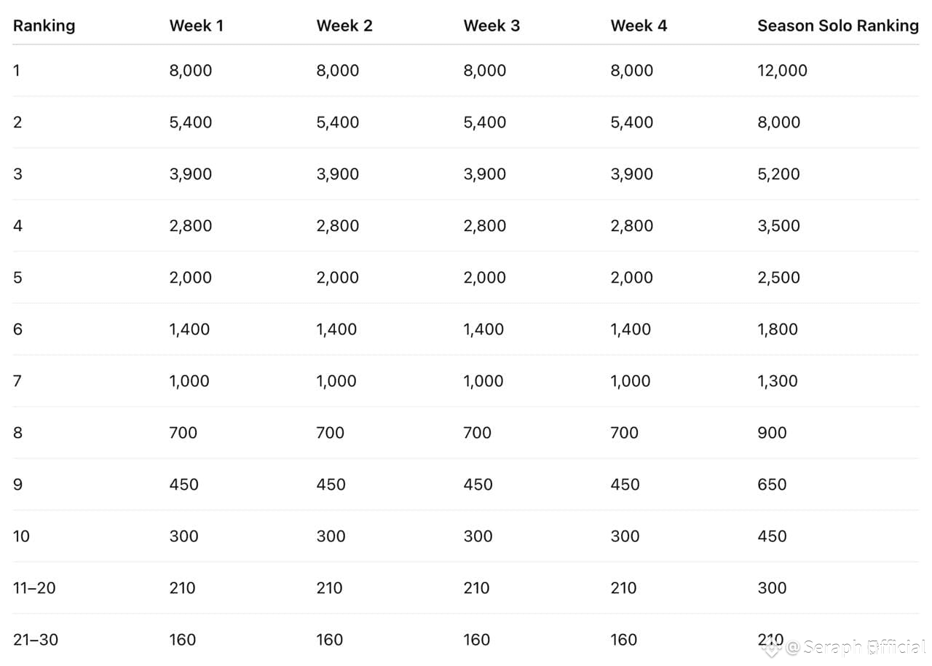
Task: Select the Season Solo Ranking header
Action: click(838, 26)
